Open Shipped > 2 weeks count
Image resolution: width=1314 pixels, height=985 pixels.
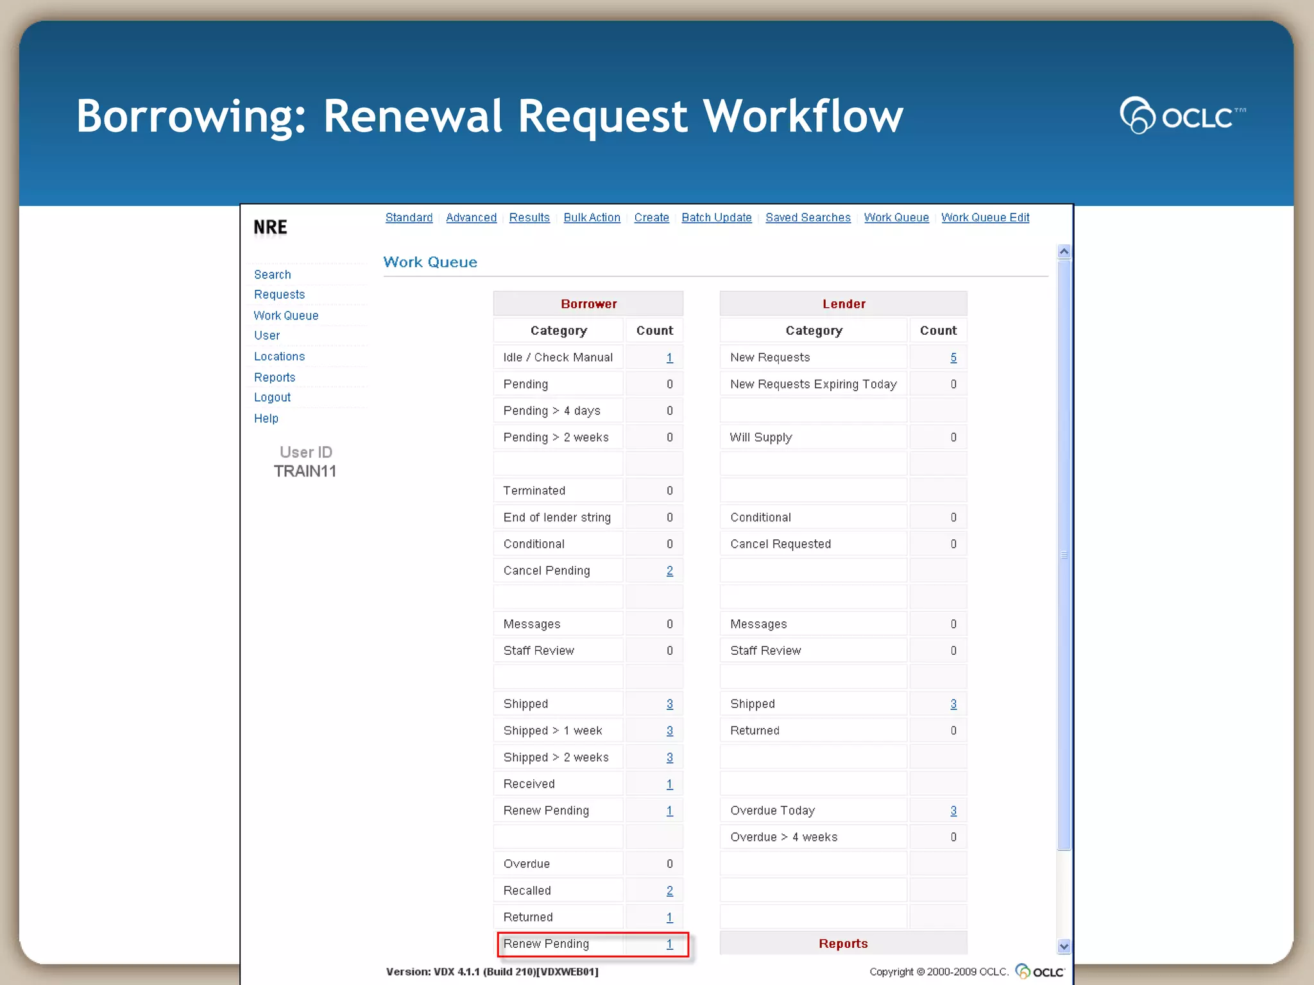[x=669, y=757]
